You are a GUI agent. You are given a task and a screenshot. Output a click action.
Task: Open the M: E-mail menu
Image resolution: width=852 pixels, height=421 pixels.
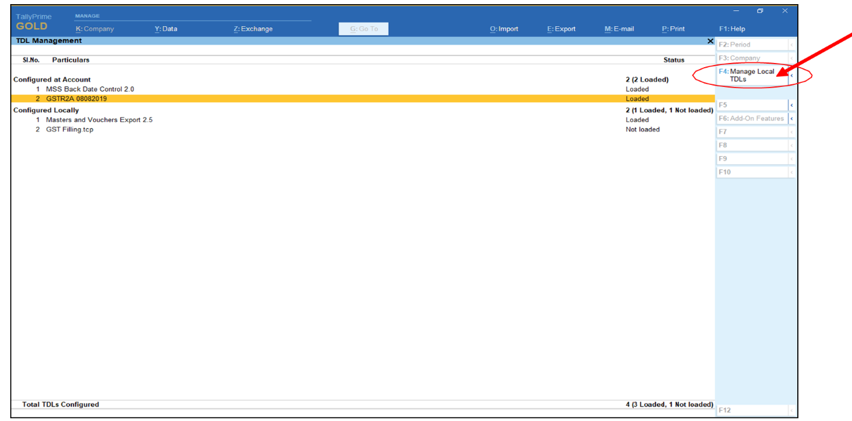pyautogui.click(x=619, y=29)
